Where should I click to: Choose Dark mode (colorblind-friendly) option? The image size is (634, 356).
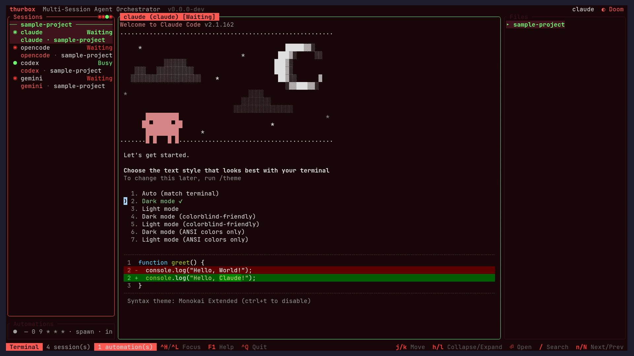pos(193,217)
